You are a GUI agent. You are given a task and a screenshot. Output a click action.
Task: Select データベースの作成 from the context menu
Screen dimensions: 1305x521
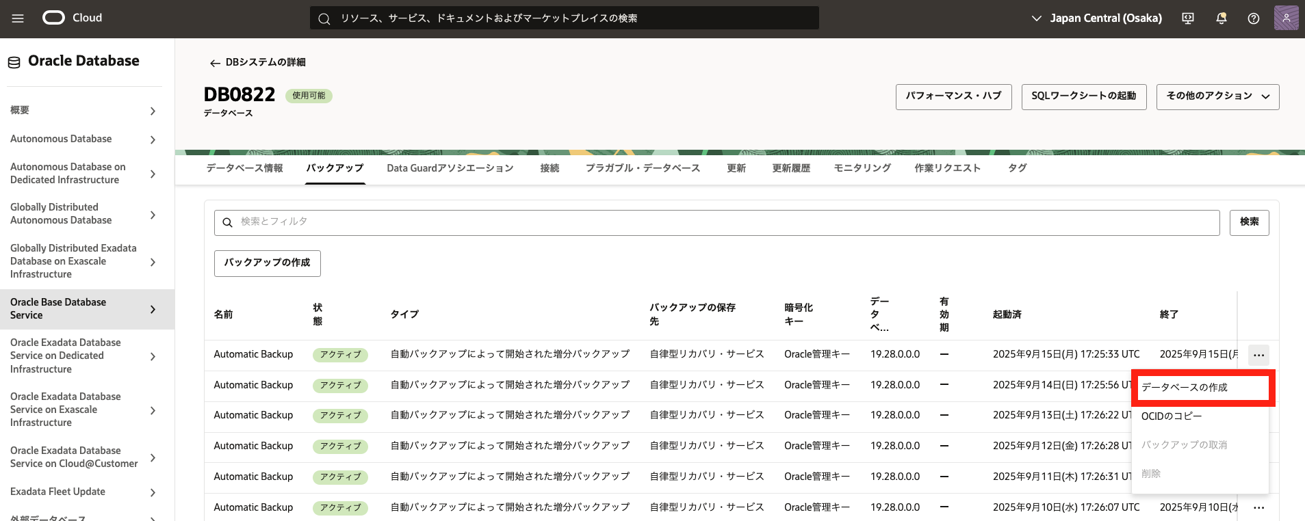1185,388
